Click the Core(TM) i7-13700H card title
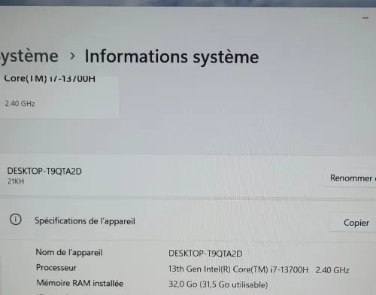The image size is (376, 295). tap(50, 78)
